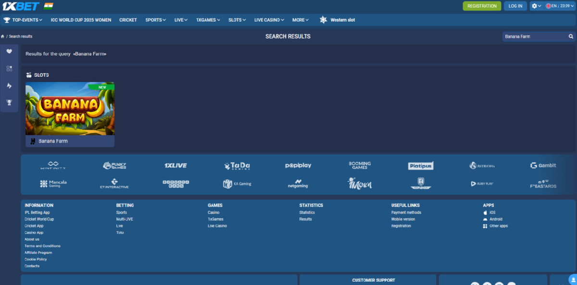The height and width of the screenshot is (285, 577).
Task: Open the favorites heart icon in sidebar
Action: [x=9, y=51]
